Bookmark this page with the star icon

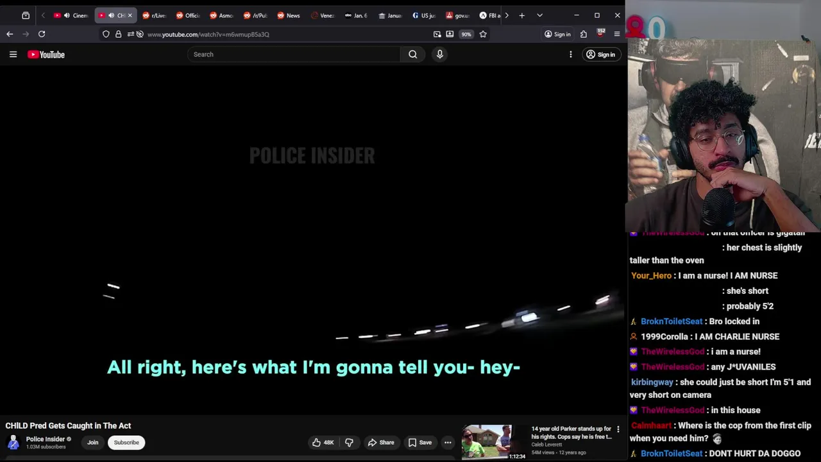[483, 34]
